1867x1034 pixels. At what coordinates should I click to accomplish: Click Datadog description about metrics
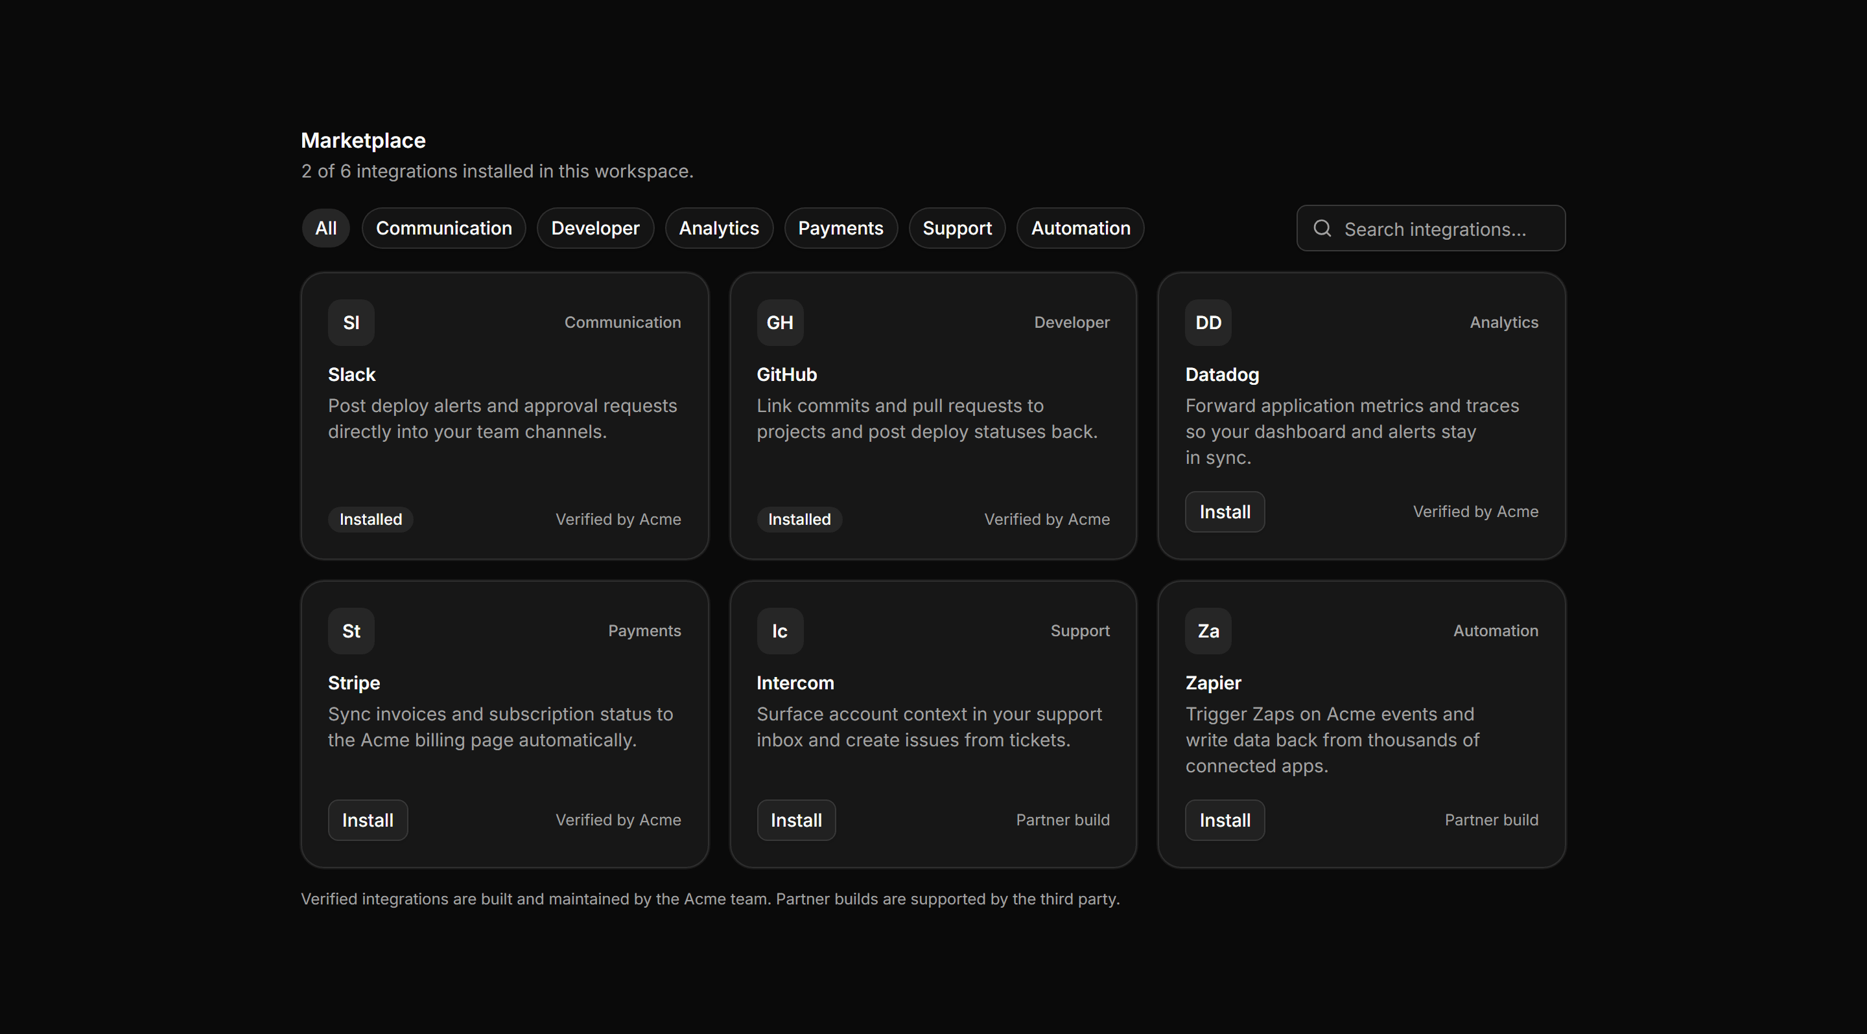[x=1352, y=431]
